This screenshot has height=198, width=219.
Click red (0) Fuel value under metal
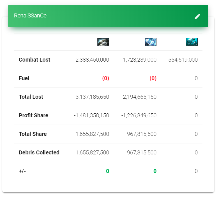(x=106, y=78)
